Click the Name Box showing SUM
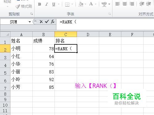154x115 pixels. (x=14, y=22)
